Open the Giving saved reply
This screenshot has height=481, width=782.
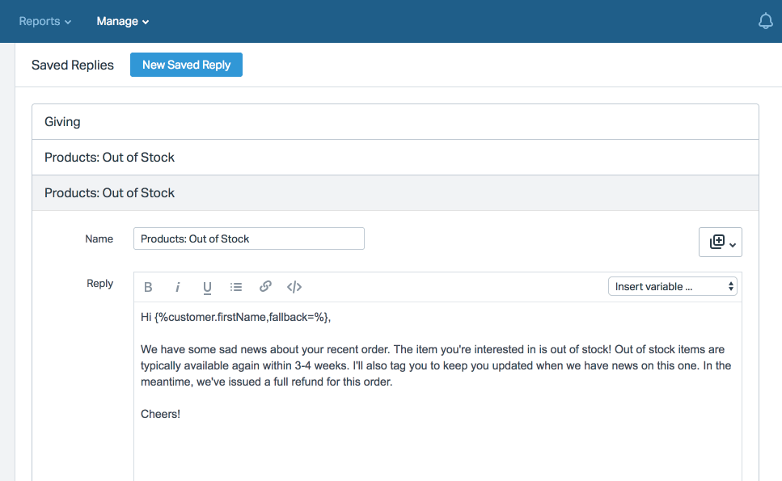click(395, 122)
